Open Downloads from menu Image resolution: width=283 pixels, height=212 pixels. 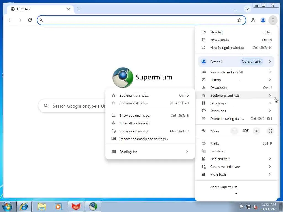click(x=236, y=88)
